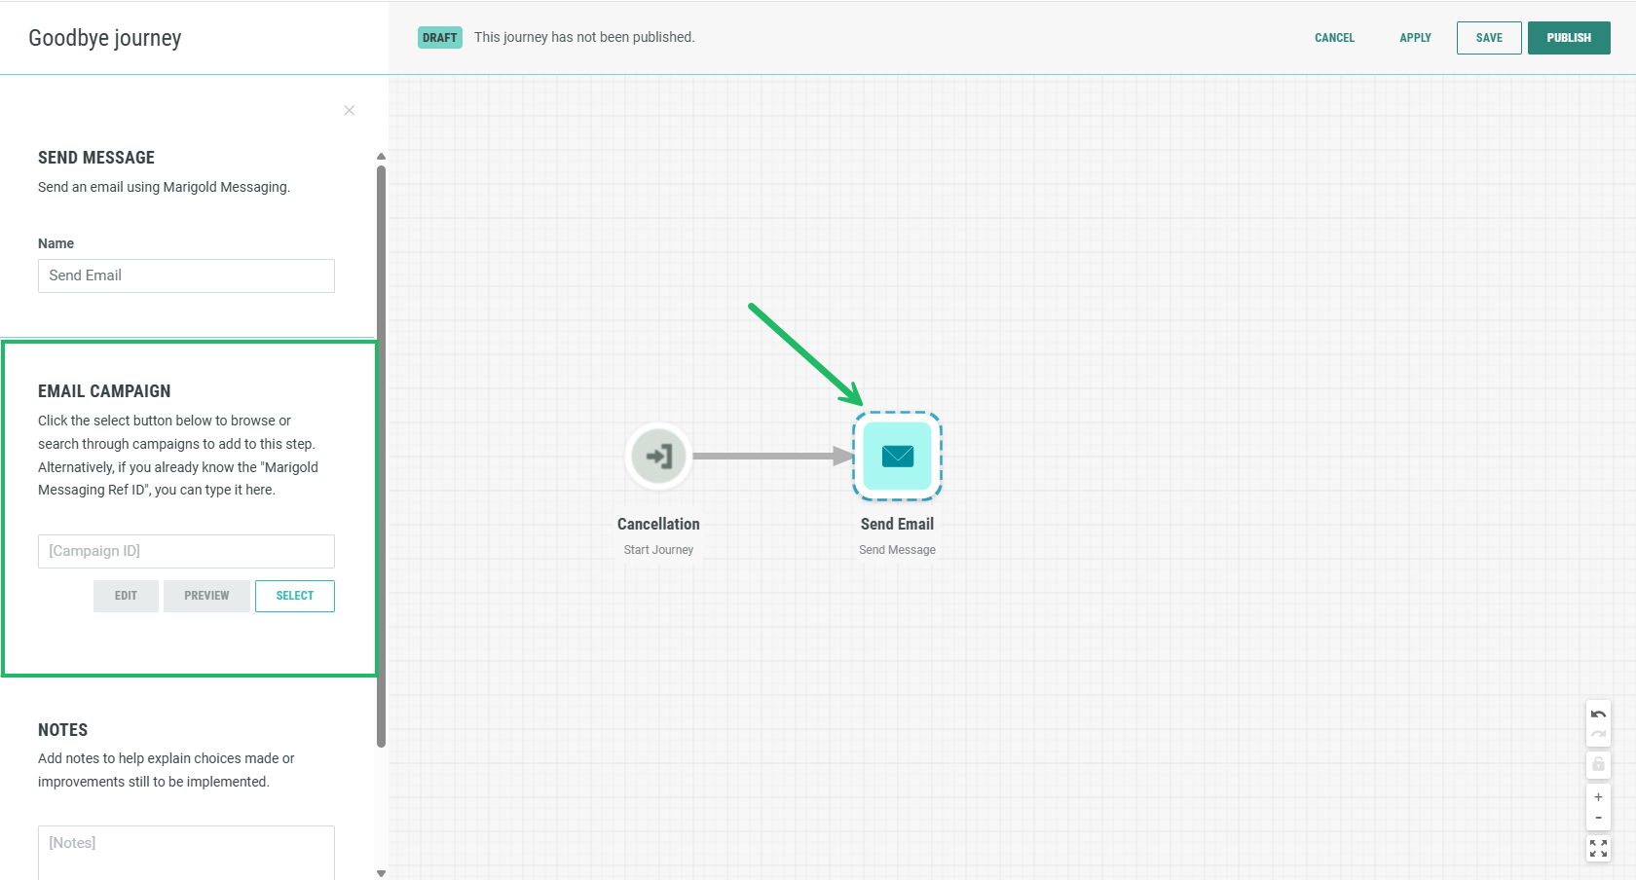Click the Edit campaign button
The width and height of the screenshot is (1636, 880).
click(126, 596)
